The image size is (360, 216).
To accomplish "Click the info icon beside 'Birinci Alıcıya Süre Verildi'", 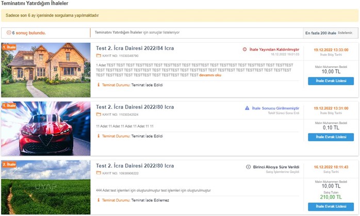I will click(248, 167).
